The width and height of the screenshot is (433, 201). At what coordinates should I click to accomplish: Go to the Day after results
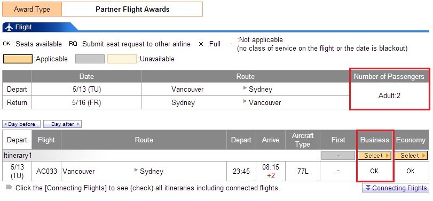click(62, 124)
